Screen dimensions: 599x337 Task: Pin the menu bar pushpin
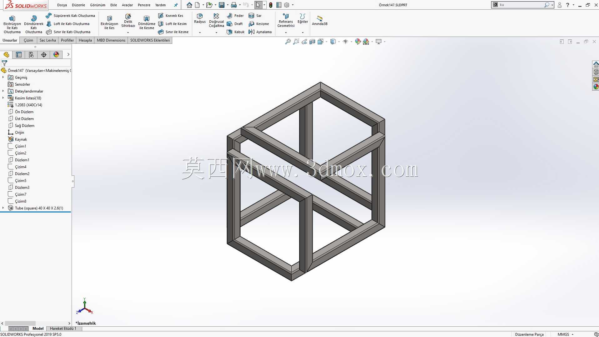176,5
